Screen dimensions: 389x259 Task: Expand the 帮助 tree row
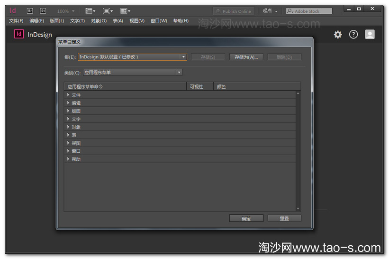(x=68, y=159)
